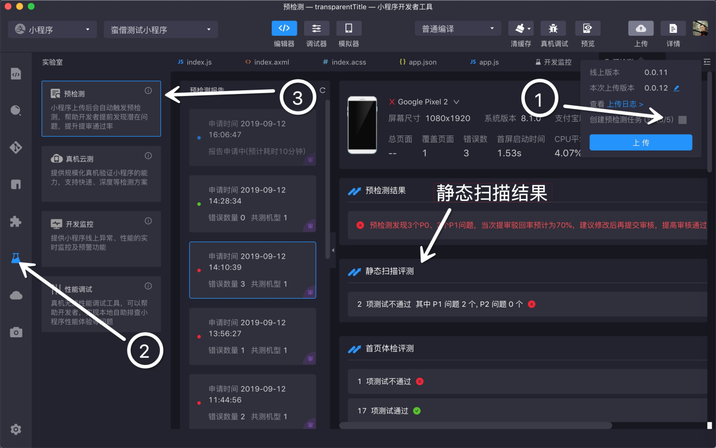Open the 小程序 type dropdown
716x448 pixels.
(53, 30)
